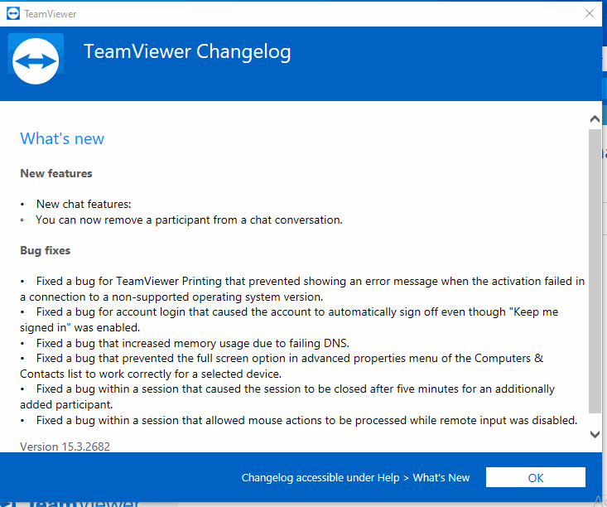Click the scrollbar down arrow

pyautogui.click(x=595, y=434)
